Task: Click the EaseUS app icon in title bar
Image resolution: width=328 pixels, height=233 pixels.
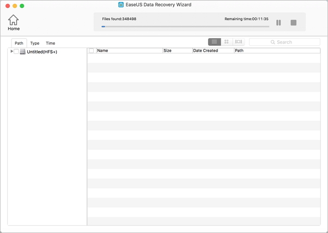Action: point(121,4)
